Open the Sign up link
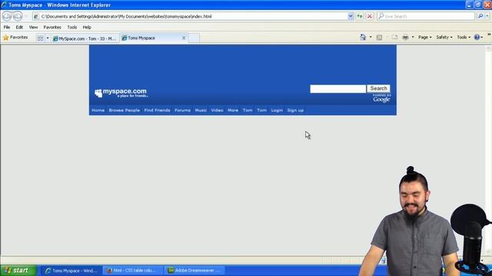This screenshot has width=492, height=276. [x=295, y=110]
